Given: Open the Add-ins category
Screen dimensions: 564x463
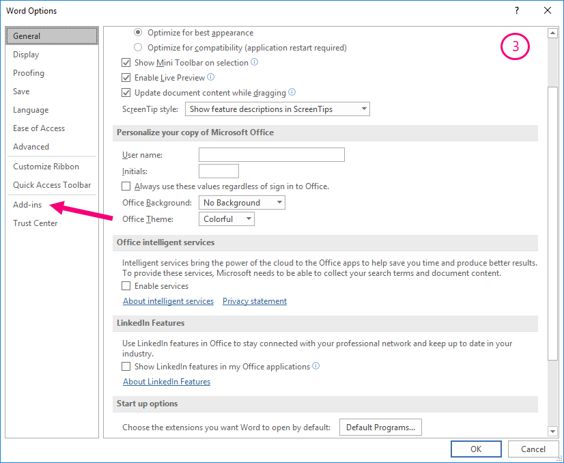Looking at the screenshot, I should pos(27,205).
